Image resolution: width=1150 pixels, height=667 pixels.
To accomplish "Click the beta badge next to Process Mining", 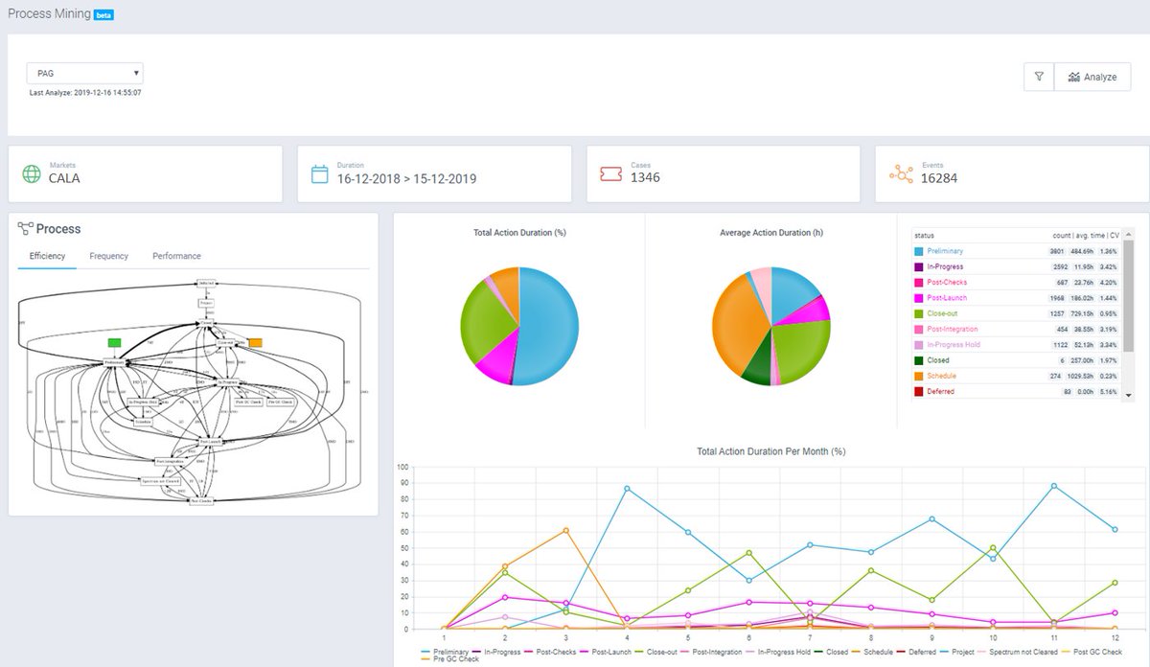I will pos(103,15).
